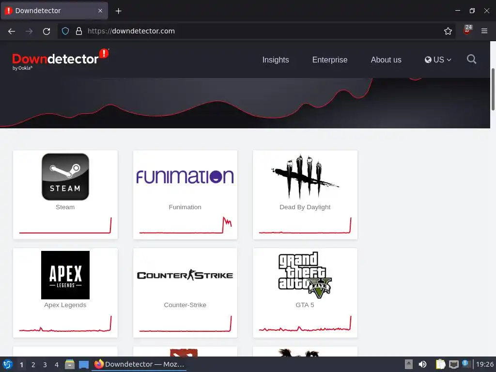
Task: Open the partially visible Dota card
Action: click(185, 351)
